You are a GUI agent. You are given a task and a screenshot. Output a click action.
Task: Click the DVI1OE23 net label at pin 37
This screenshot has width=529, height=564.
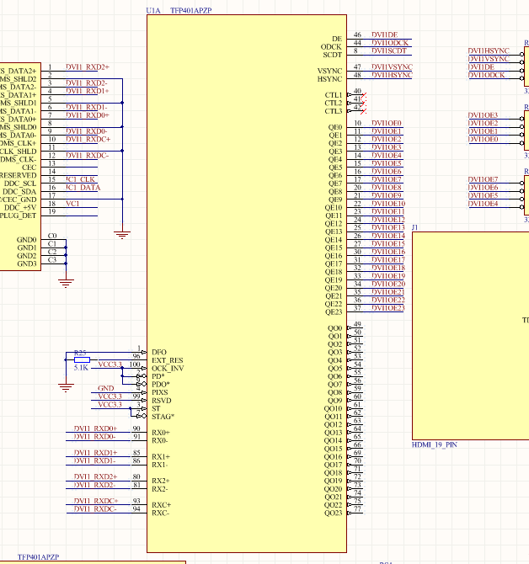388,308
